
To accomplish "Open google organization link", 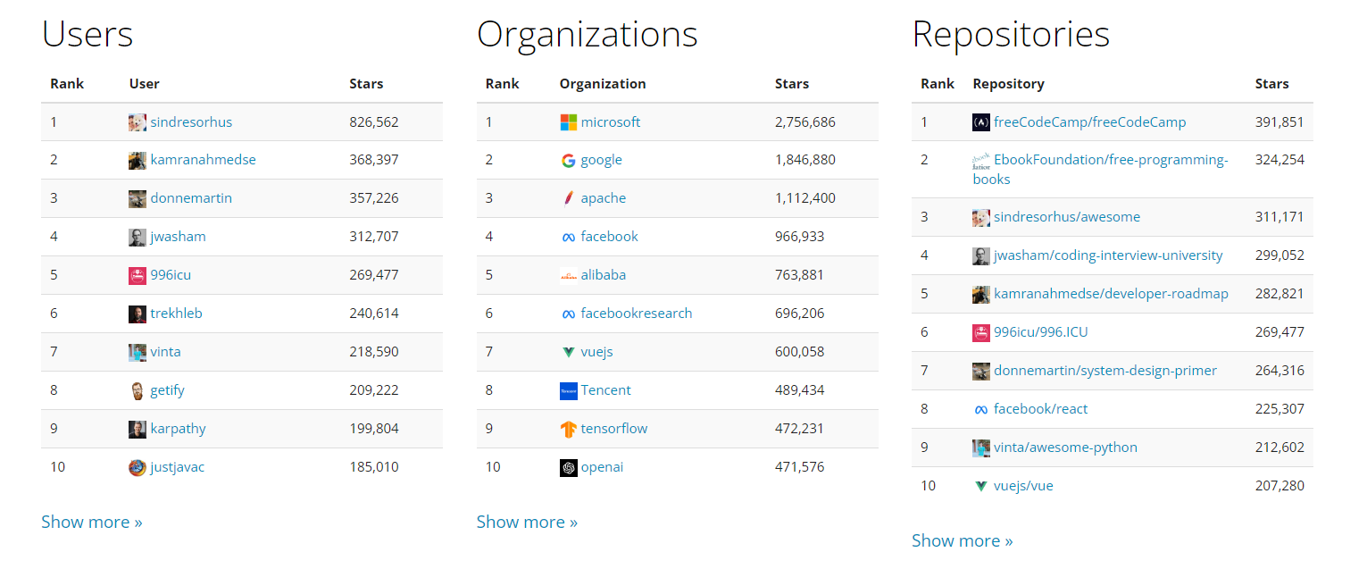I will pyautogui.click(x=602, y=160).
